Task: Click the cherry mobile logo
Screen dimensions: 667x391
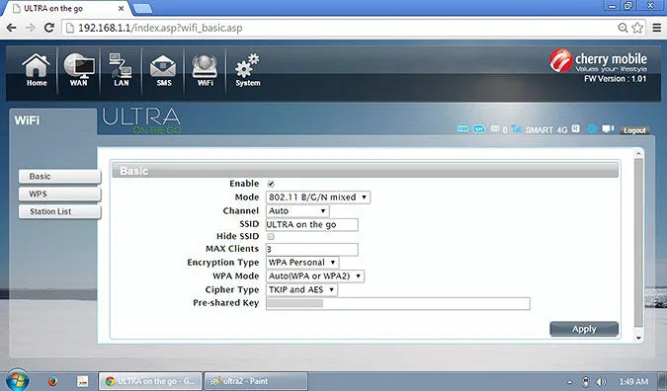Action: click(598, 61)
